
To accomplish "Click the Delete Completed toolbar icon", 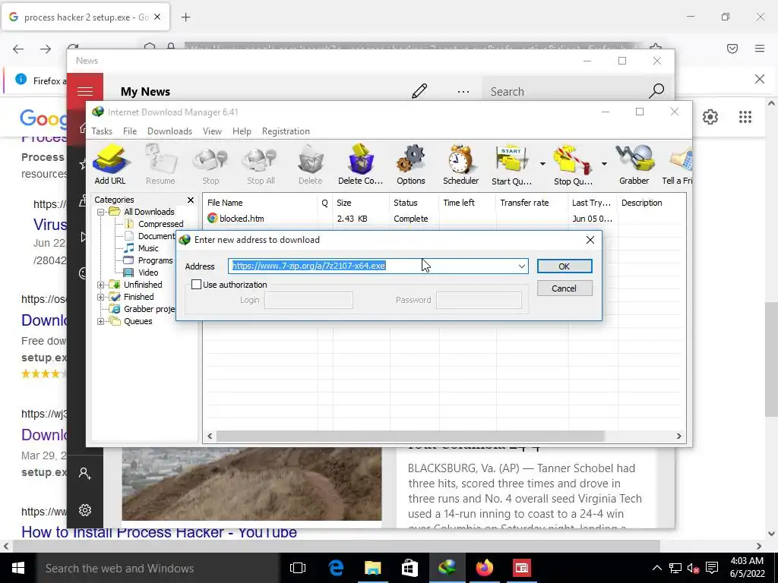I will (361, 165).
